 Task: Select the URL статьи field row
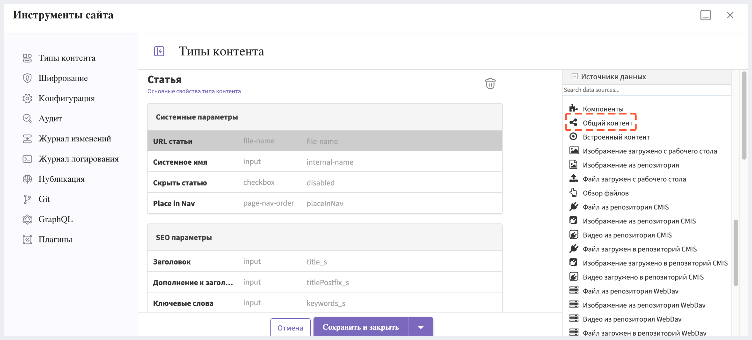click(x=325, y=141)
